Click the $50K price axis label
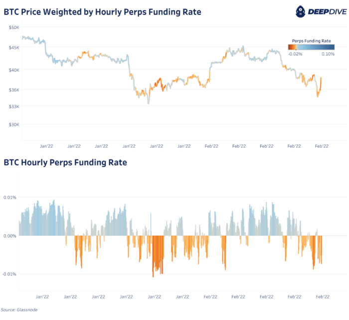The width and height of the screenshot is (349, 320). (13, 26)
